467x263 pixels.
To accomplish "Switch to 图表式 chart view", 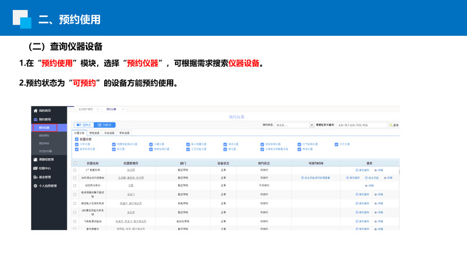I will point(84,125).
